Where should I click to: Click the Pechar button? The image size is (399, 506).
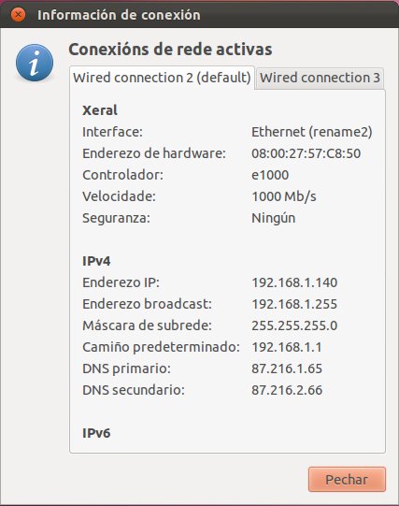tap(347, 480)
